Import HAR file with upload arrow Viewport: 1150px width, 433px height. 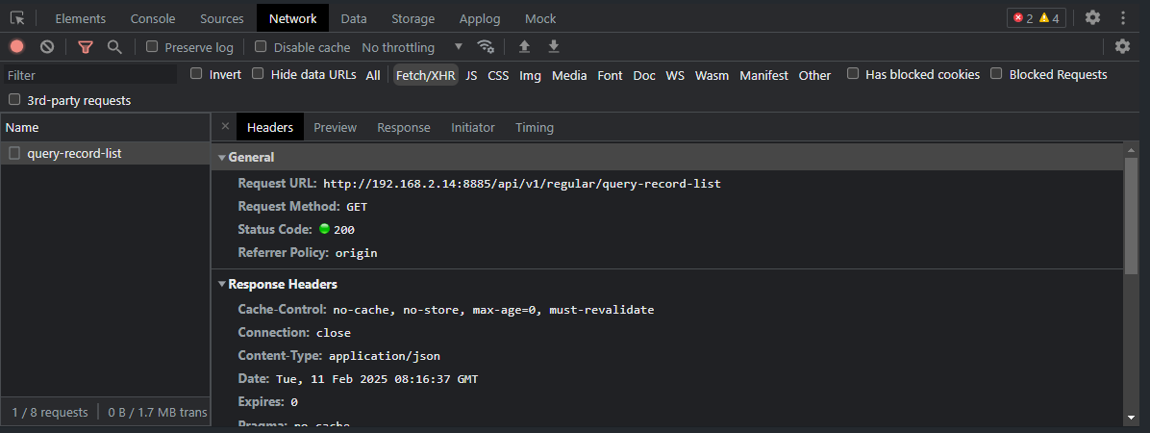[524, 46]
